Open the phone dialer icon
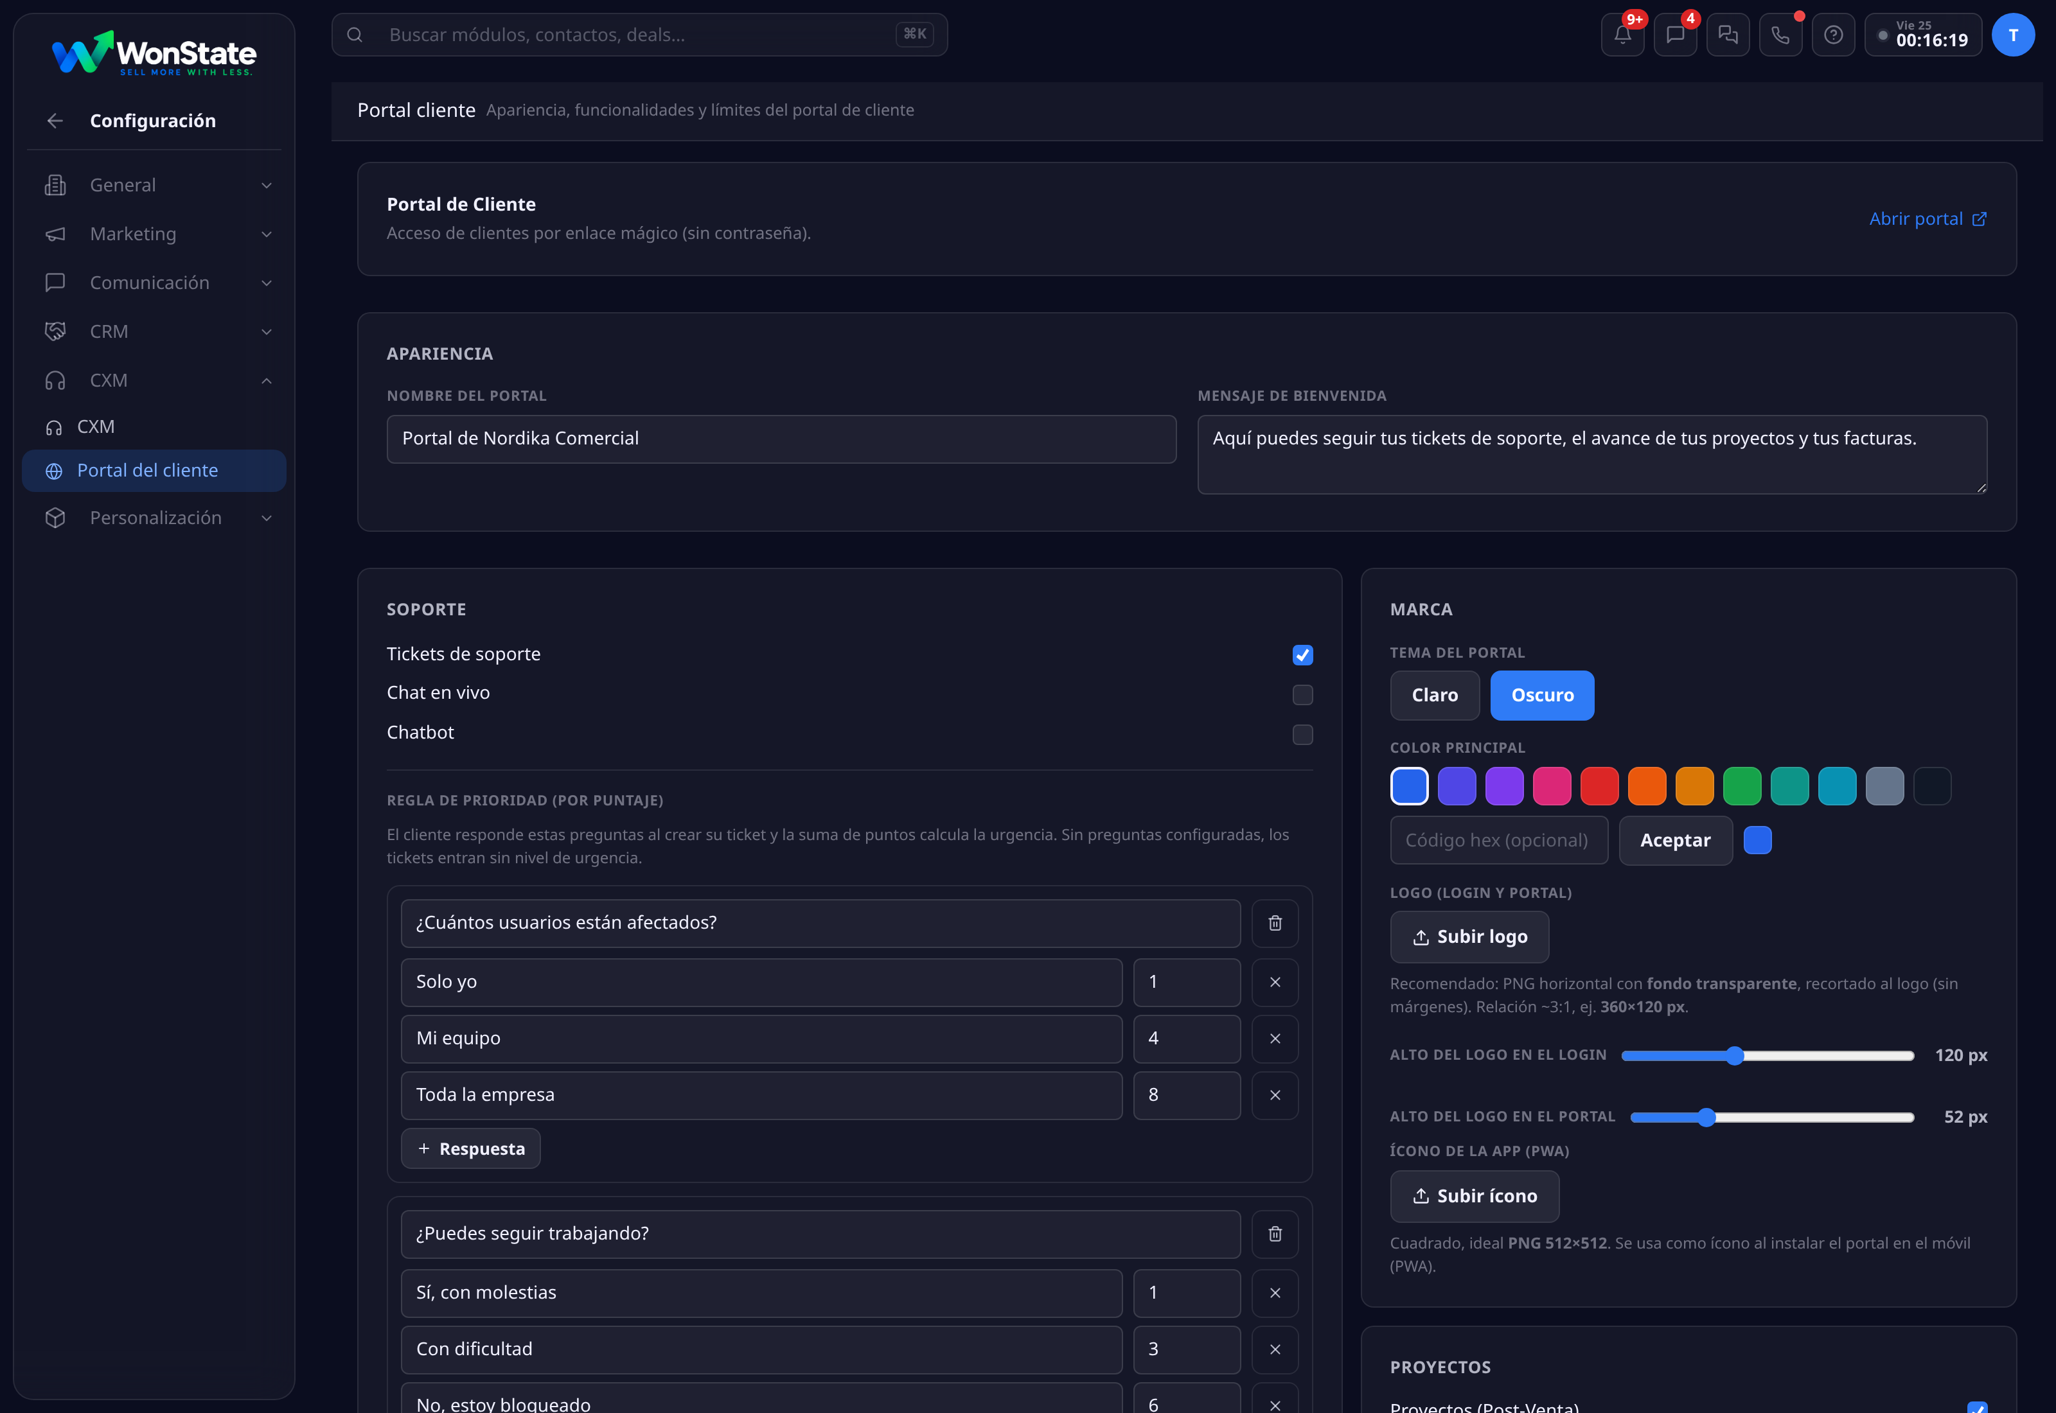Image resolution: width=2056 pixels, height=1413 pixels. point(1780,35)
